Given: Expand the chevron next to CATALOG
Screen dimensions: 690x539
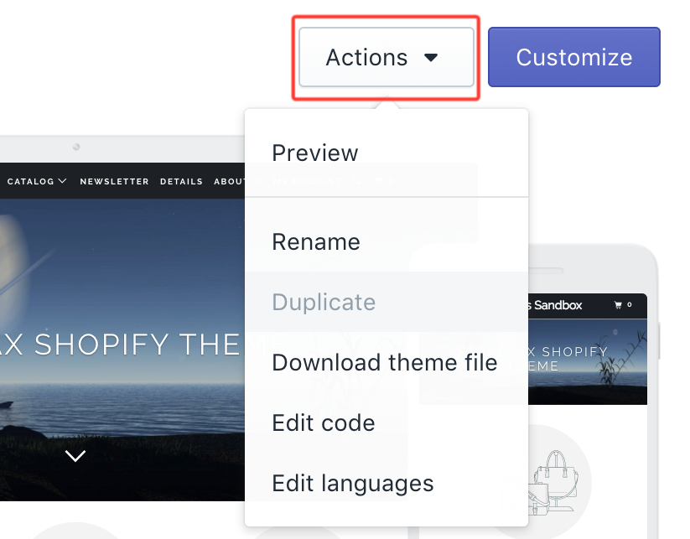Looking at the screenshot, I should (63, 181).
